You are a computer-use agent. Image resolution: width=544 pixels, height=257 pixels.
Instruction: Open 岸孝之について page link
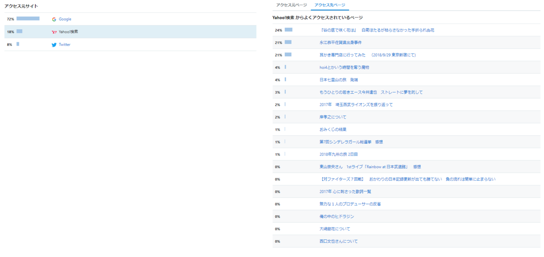pos(333,117)
